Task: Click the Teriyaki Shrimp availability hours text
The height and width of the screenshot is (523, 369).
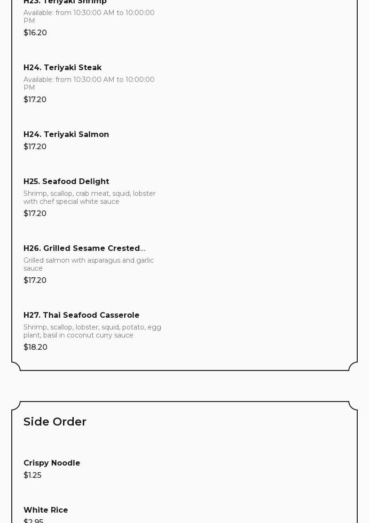Action: pos(89,16)
